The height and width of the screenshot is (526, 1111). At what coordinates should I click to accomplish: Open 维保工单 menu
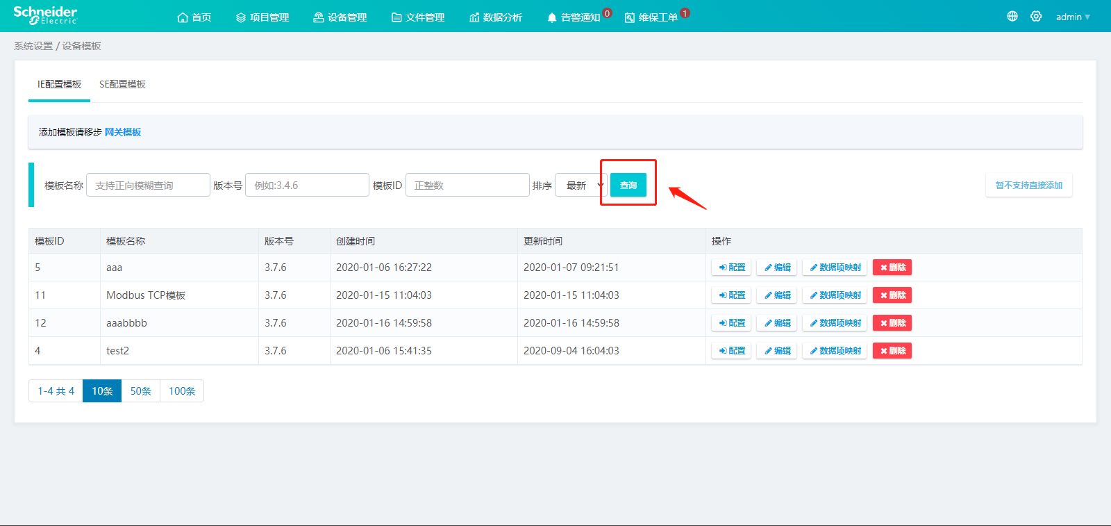tap(651, 17)
